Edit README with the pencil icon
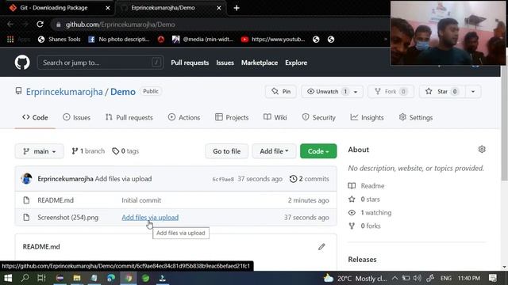The image size is (508, 285). [321, 247]
